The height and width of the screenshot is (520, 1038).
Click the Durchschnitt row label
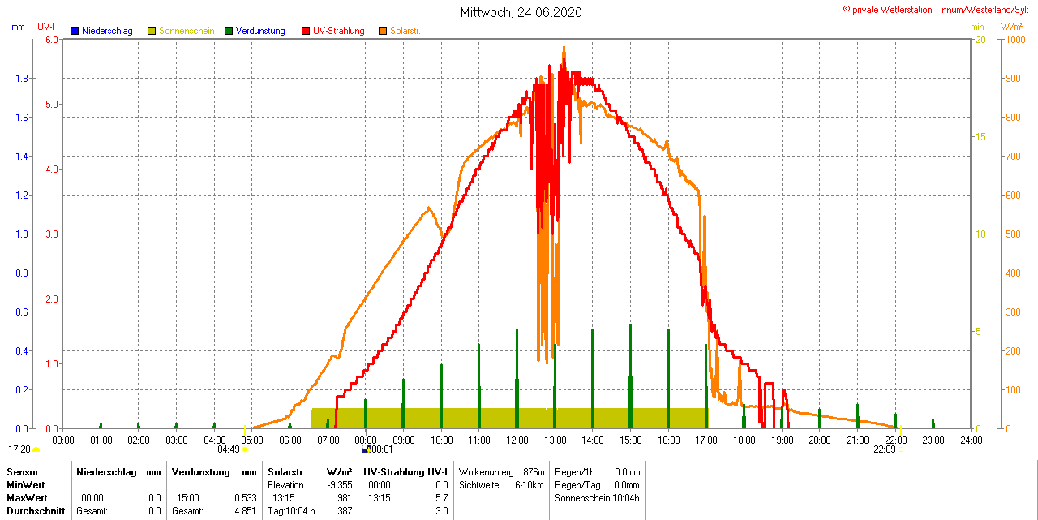tap(36, 511)
